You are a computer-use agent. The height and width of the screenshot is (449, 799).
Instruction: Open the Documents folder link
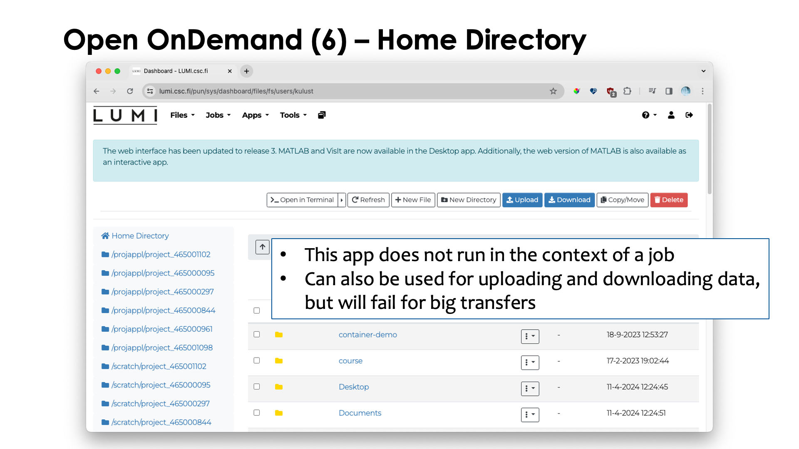coord(360,413)
